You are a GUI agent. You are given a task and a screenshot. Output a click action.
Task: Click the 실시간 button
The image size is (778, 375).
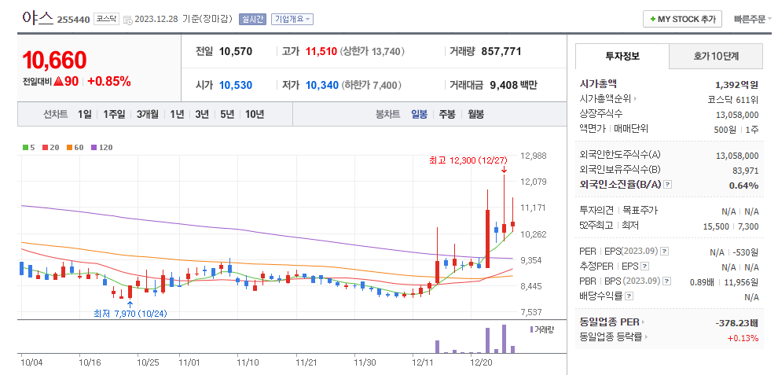(252, 20)
